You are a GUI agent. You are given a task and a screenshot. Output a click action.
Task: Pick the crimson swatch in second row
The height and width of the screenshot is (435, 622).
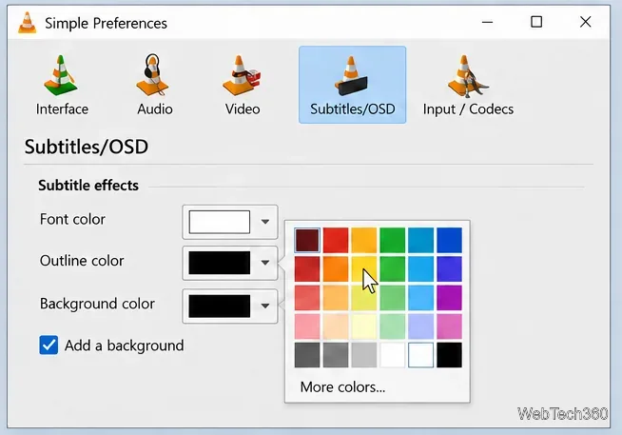click(307, 269)
